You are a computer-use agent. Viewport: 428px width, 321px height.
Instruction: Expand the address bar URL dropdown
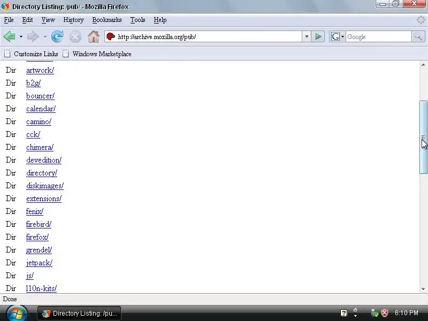307,36
